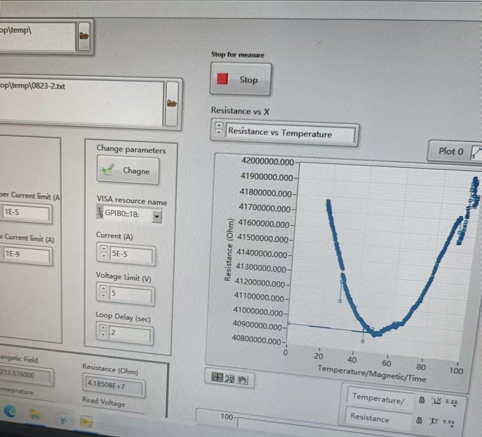Toggle the Y-axis autoscale lock for Resistance
The height and width of the screenshot is (437, 482).
(x=419, y=420)
